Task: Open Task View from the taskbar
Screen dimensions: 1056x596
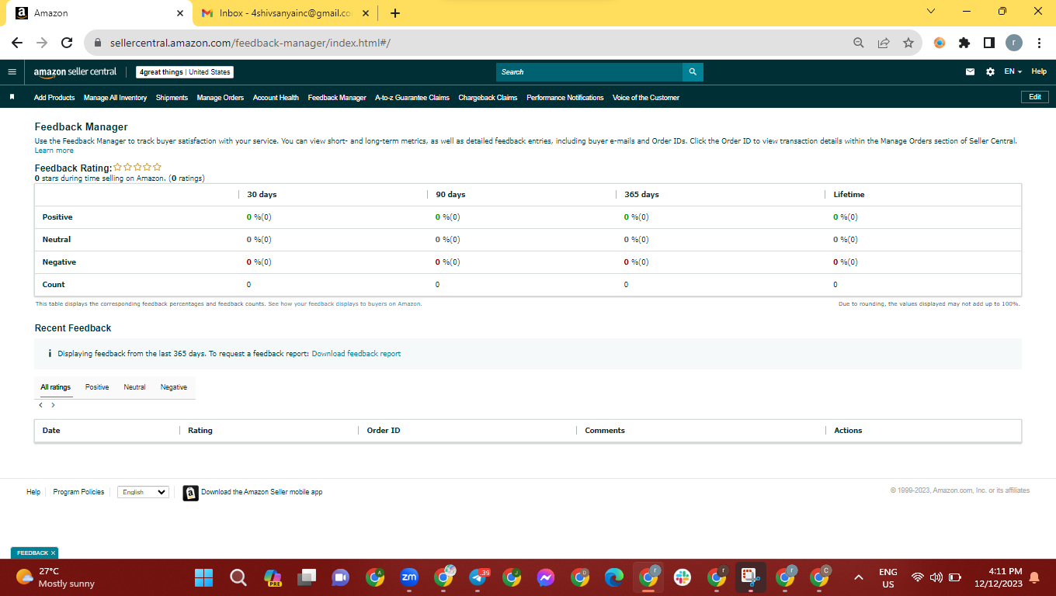Action: point(307,577)
